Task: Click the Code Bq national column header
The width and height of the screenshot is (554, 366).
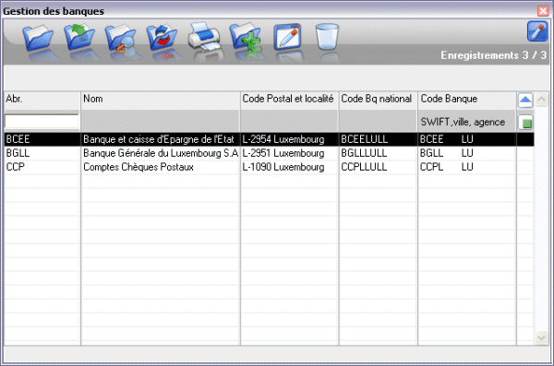Action: (378, 100)
